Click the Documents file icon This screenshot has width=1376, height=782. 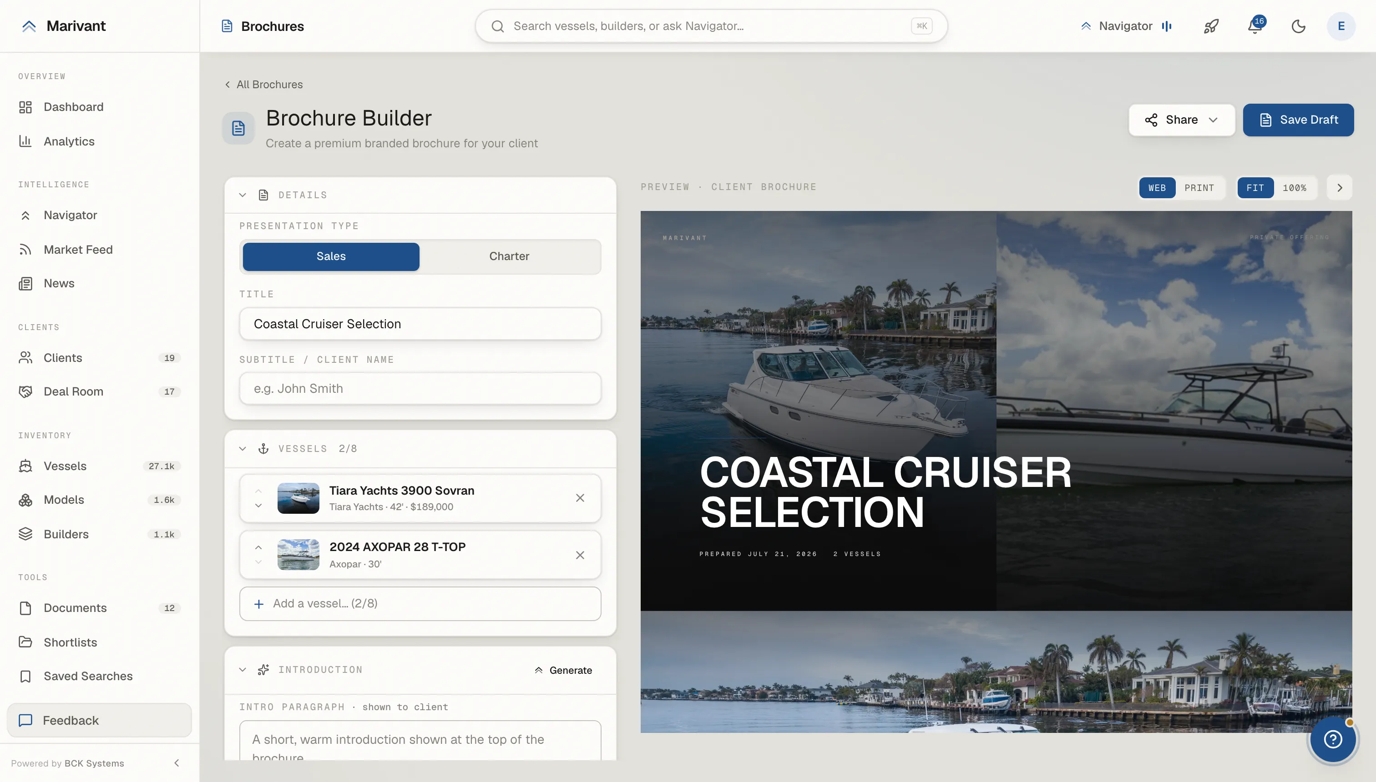[x=25, y=608]
